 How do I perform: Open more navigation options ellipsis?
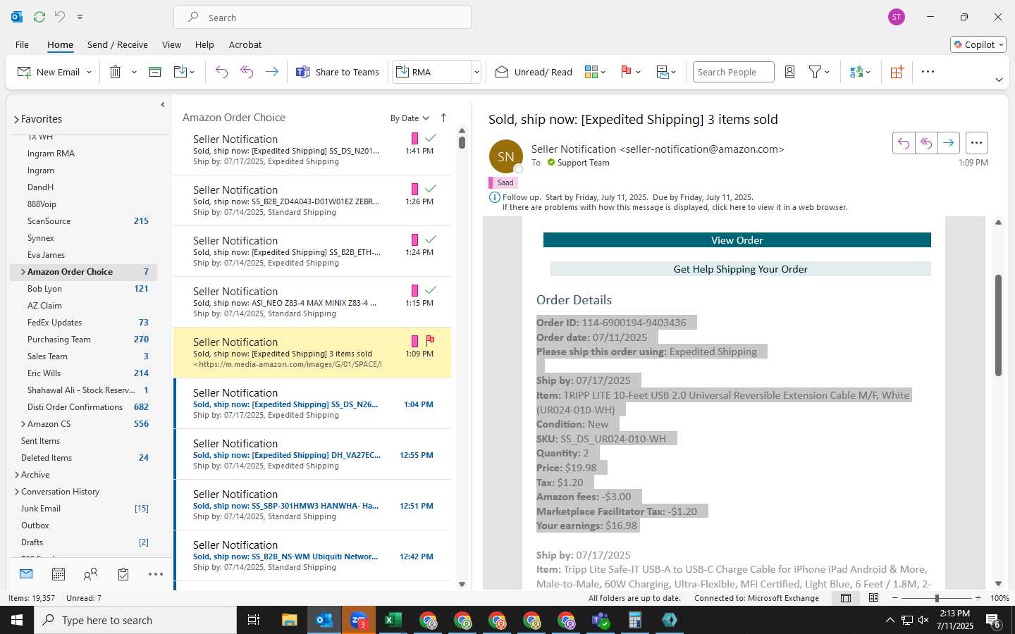(156, 574)
